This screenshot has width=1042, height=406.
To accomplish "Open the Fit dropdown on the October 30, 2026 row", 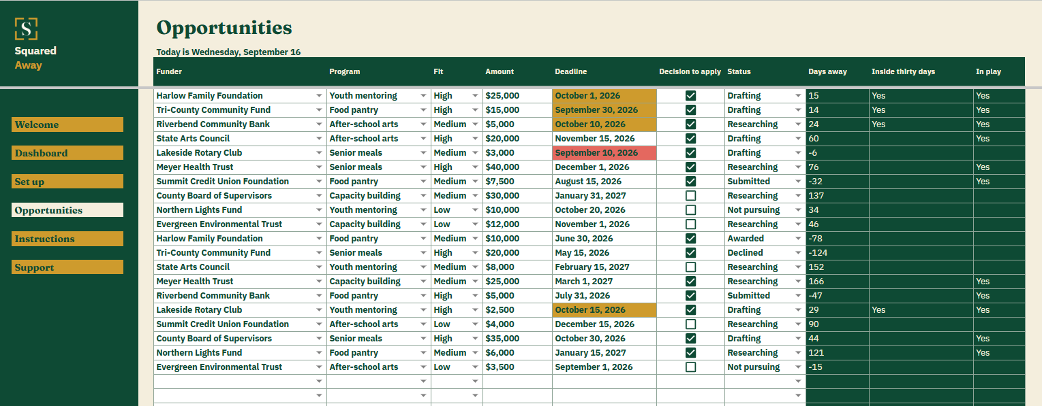I will [x=475, y=339].
